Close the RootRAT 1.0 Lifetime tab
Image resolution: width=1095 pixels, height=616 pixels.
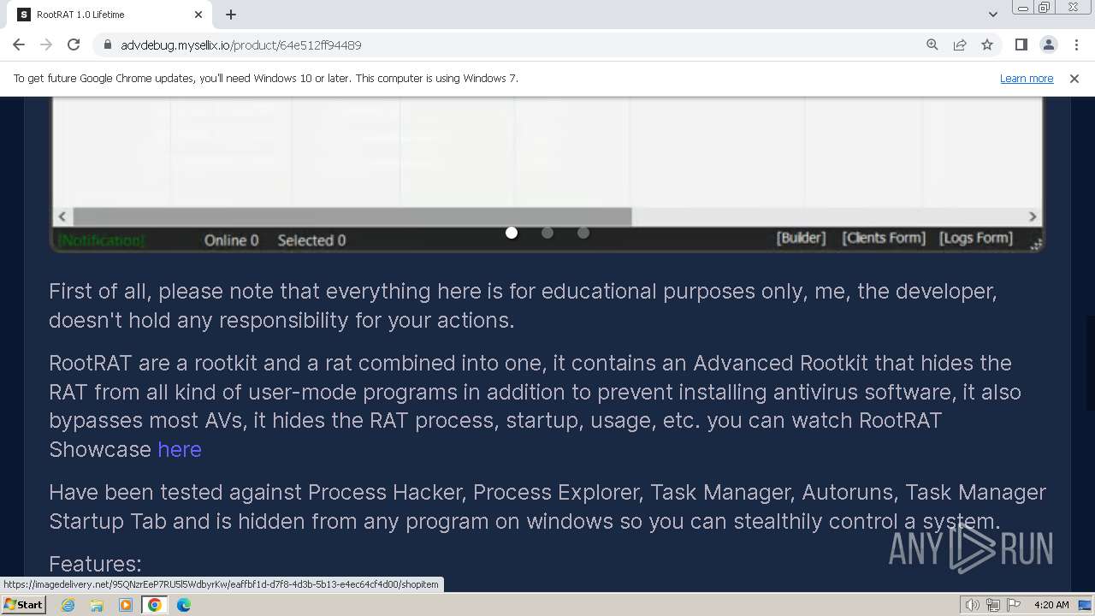[x=198, y=15]
